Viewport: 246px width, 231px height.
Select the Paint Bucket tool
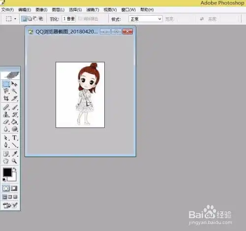[x=14, y=122]
